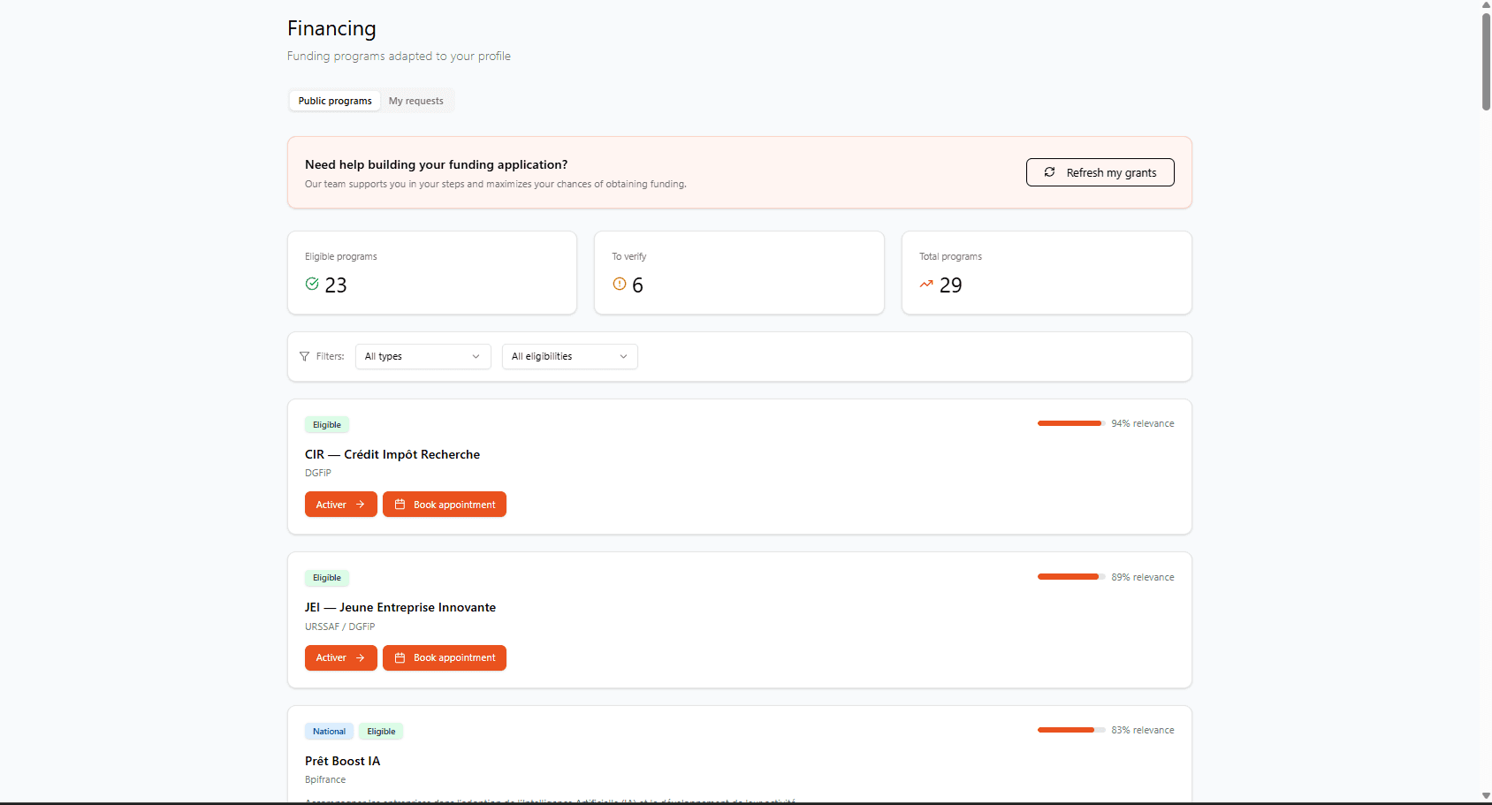The height and width of the screenshot is (805, 1492).
Task: Click the refresh icon on Refresh my grants button
Action: coord(1050,172)
